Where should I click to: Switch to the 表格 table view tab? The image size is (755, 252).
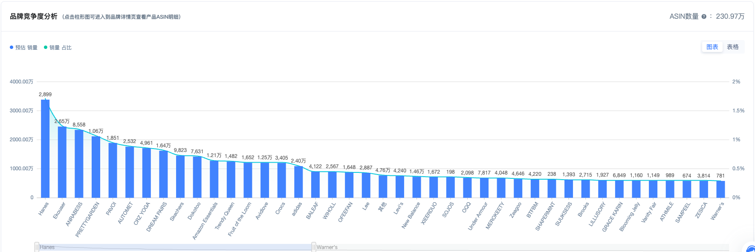click(x=733, y=47)
